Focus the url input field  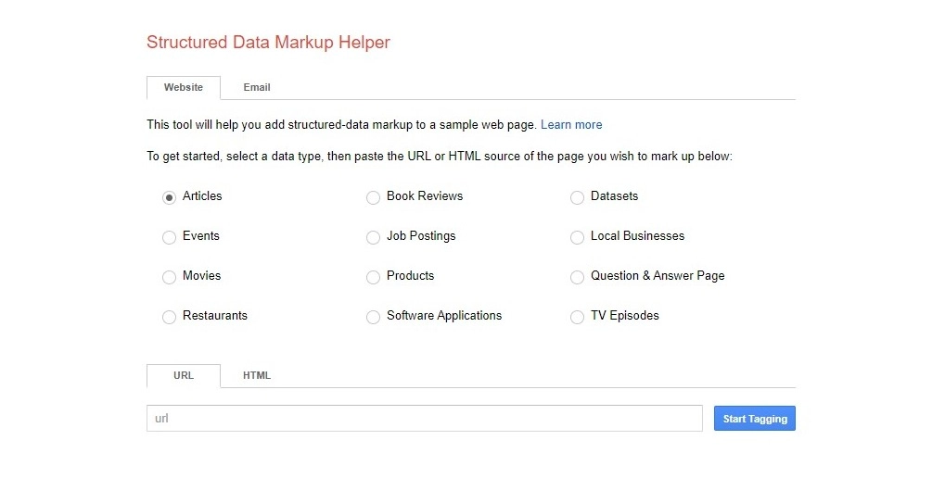coord(424,419)
